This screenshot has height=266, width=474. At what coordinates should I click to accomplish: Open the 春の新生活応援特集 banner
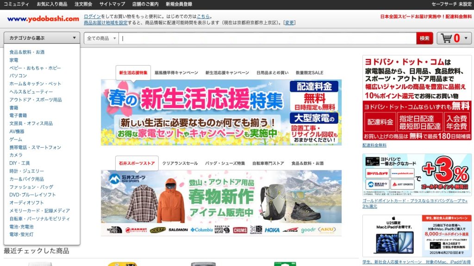[x=221, y=113]
